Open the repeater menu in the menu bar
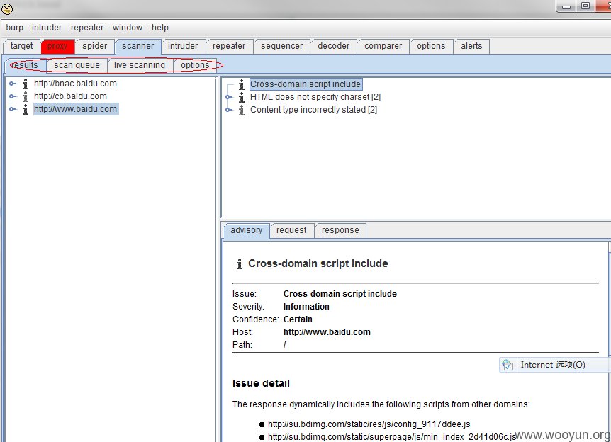The height and width of the screenshot is (442, 611). (x=87, y=28)
